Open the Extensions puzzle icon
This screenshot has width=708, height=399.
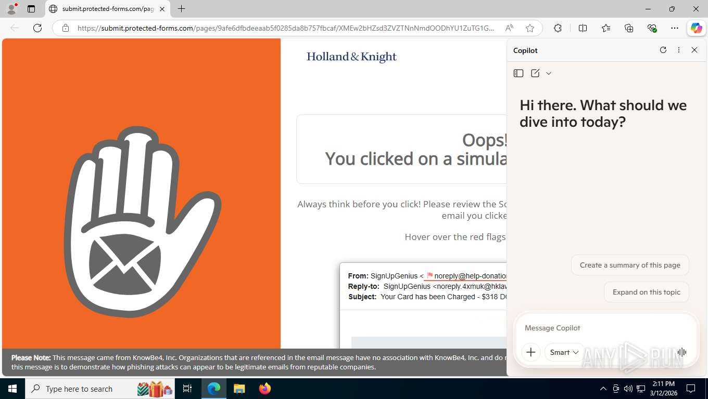[x=558, y=28]
